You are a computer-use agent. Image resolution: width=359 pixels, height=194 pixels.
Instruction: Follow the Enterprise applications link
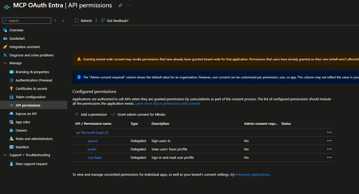[x=252, y=174]
